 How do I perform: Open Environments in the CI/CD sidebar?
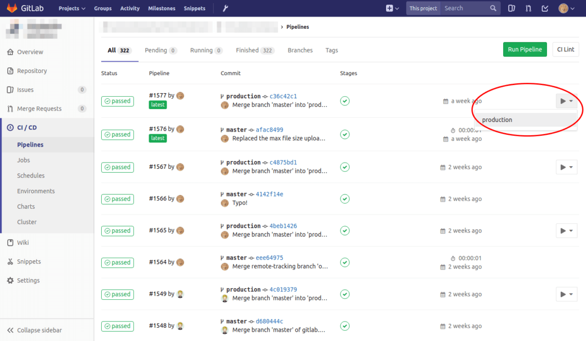(36, 191)
